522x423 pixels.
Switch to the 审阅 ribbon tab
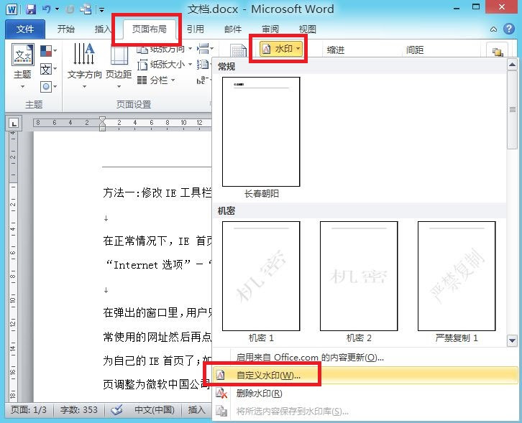(x=270, y=29)
